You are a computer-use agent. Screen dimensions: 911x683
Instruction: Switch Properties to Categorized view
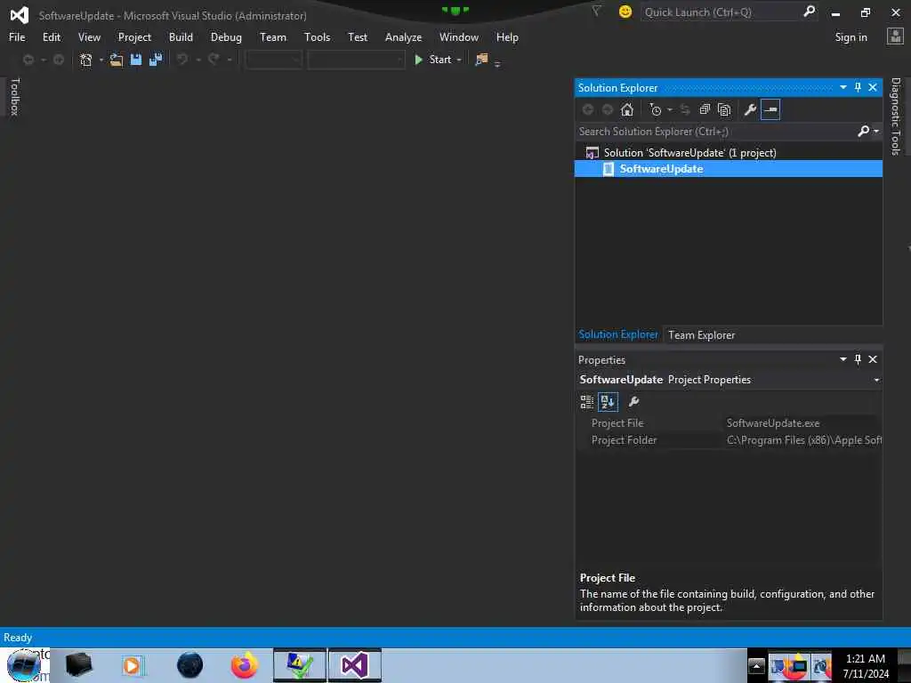(587, 402)
